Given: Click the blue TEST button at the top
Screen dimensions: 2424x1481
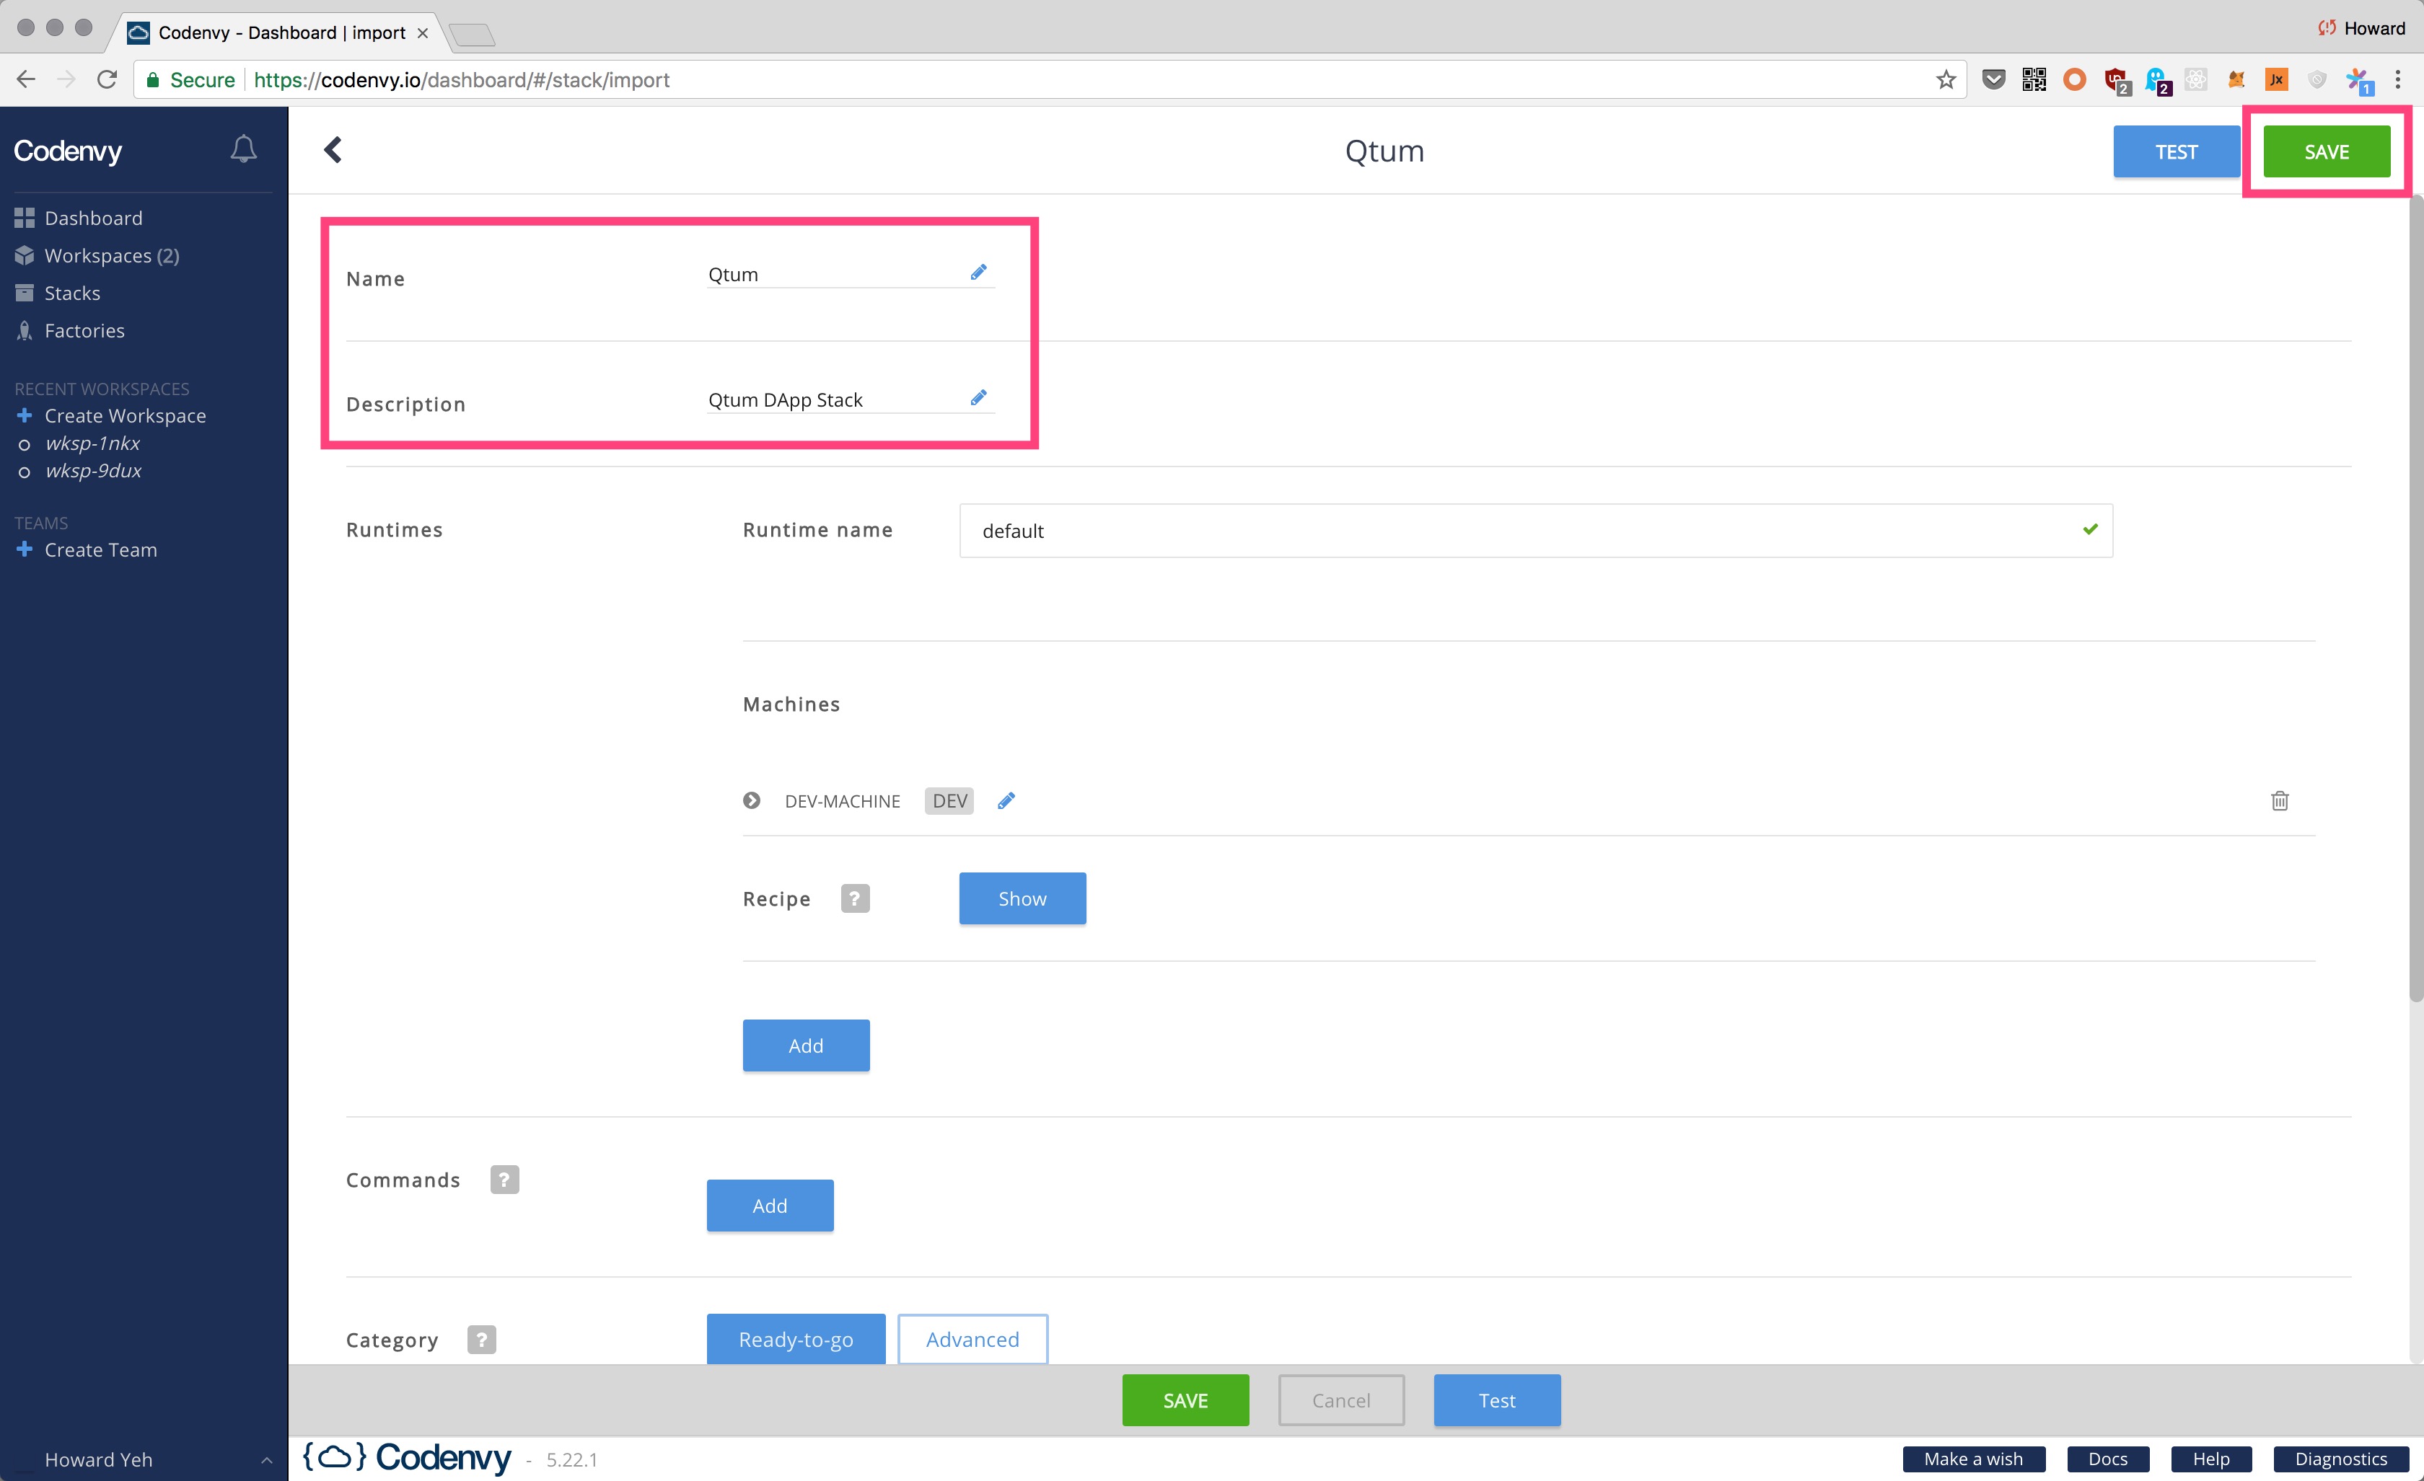Looking at the screenshot, I should point(2176,151).
